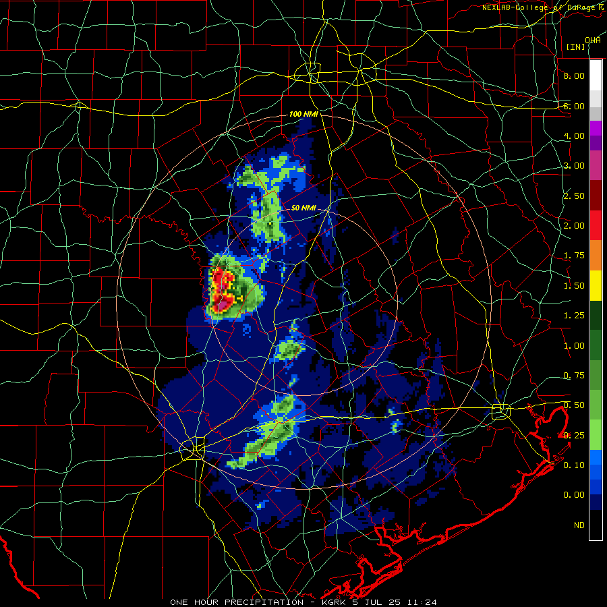Select the yellow swatch above 1.50
Screen dimensions: 607x607
pyautogui.click(x=596, y=285)
